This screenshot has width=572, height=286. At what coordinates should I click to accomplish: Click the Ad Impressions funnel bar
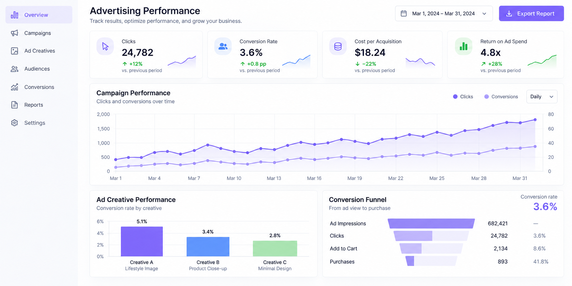tap(431, 223)
